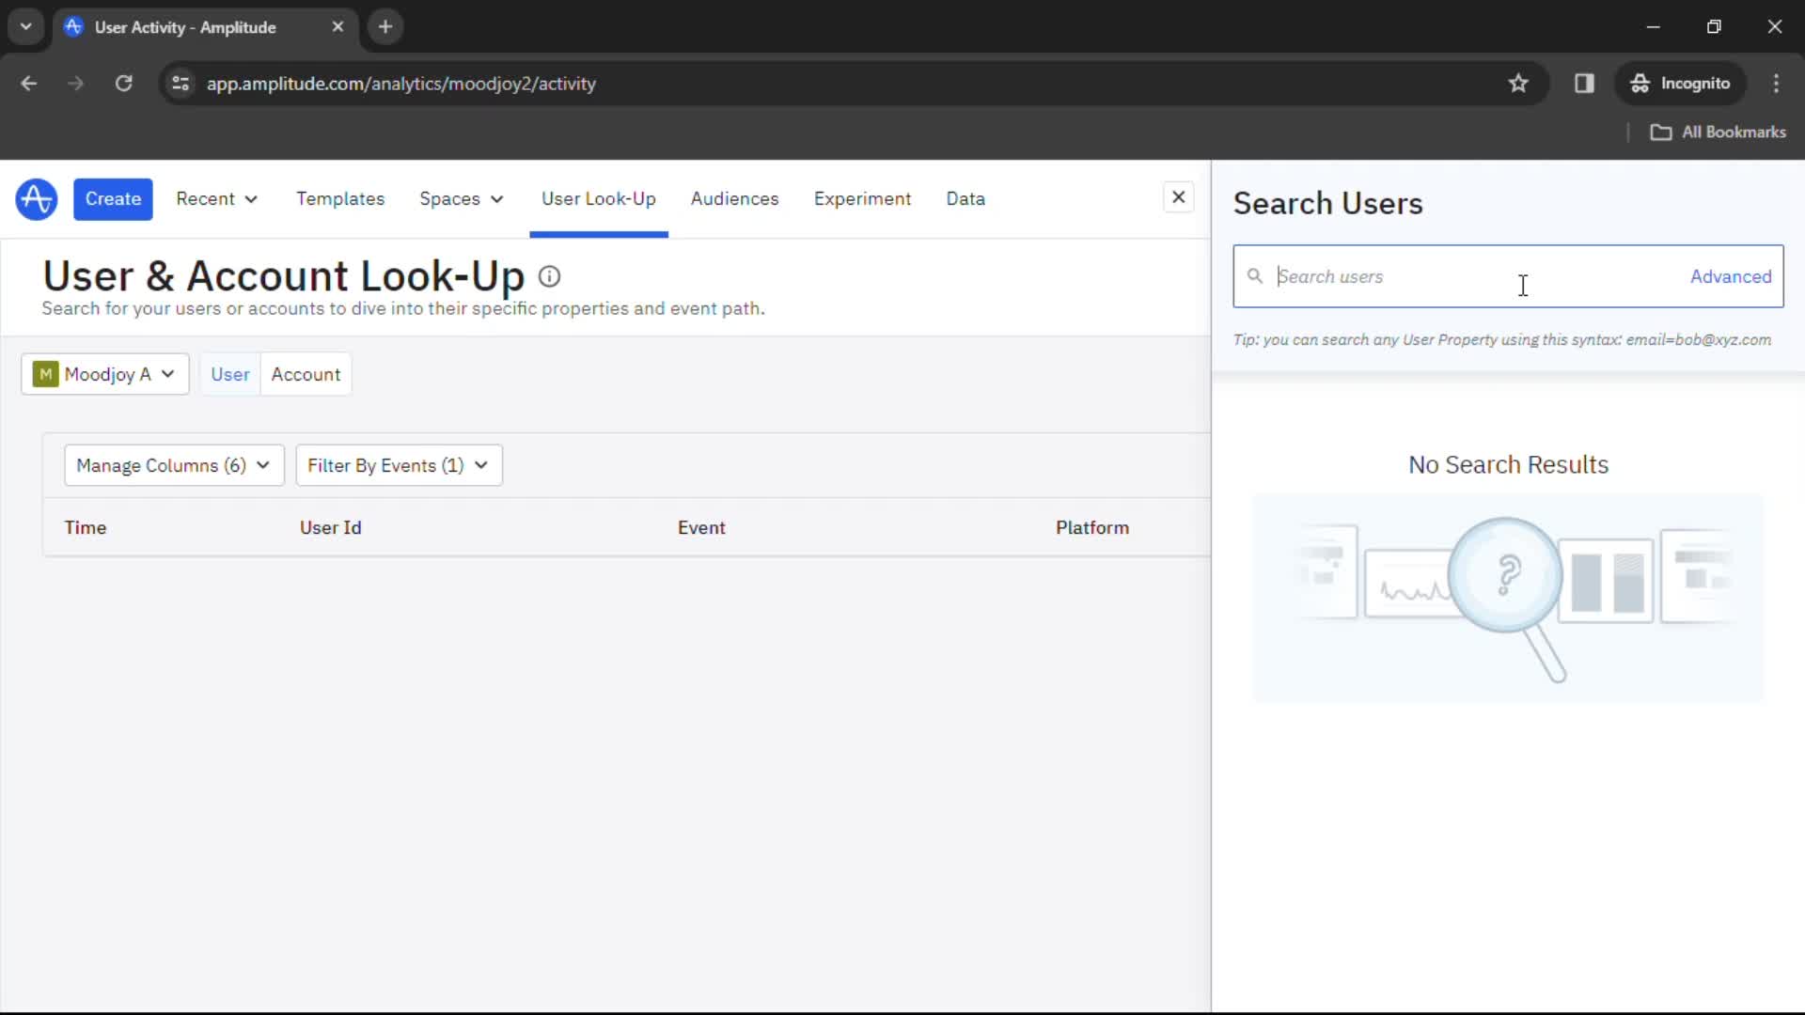
Task: Click the address bar URL
Action: click(401, 84)
